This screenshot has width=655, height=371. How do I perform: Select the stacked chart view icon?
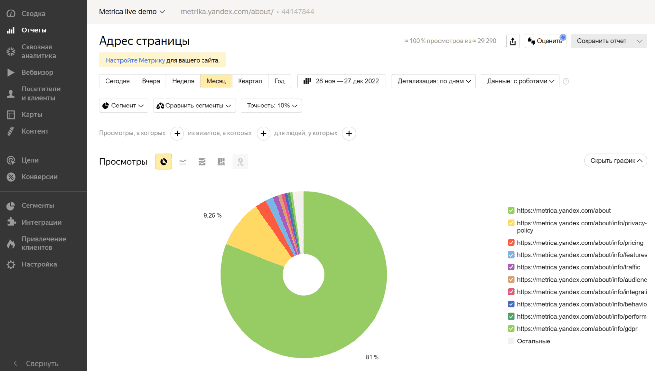click(202, 162)
